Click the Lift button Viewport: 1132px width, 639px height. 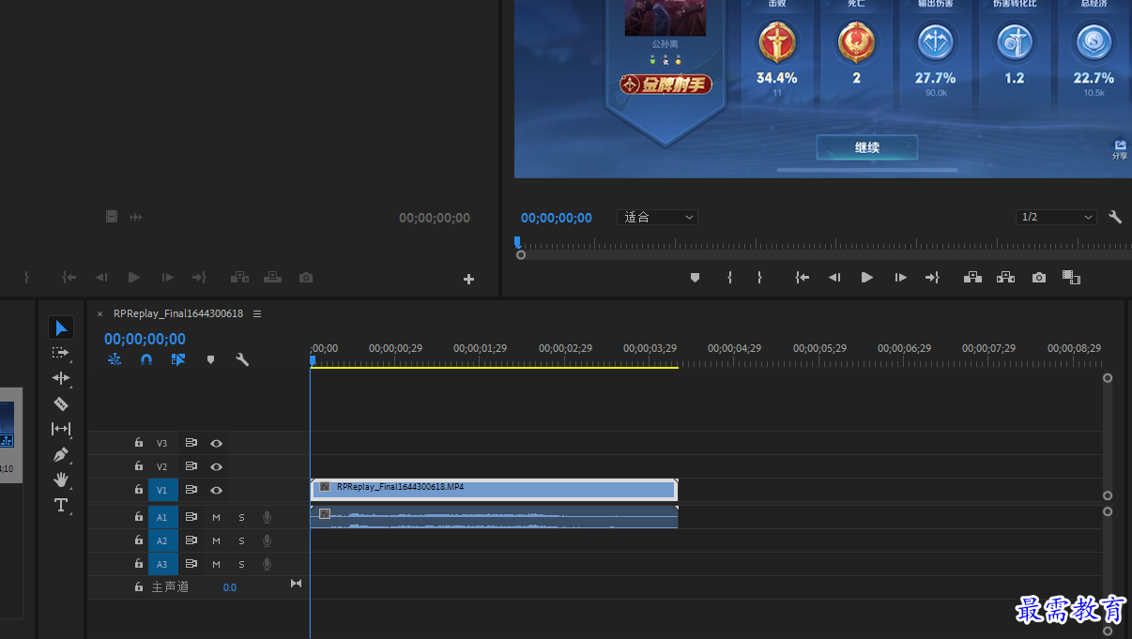[972, 278]
